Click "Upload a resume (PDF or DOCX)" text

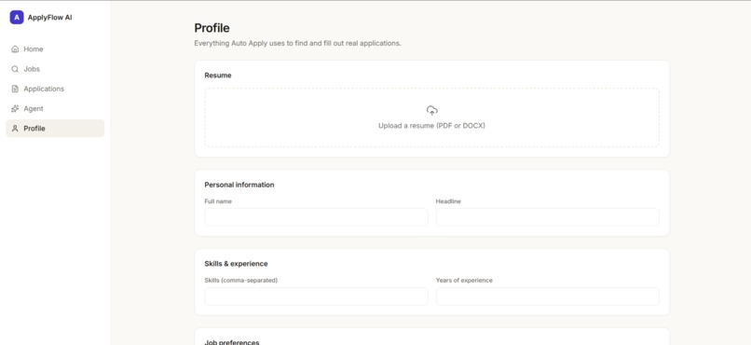(x=432, y=126)
